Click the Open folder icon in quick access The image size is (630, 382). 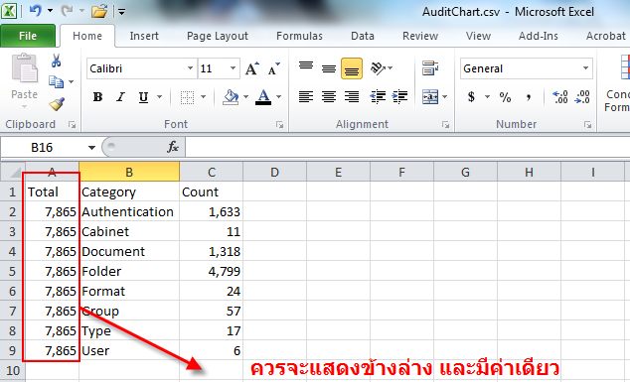98,11
